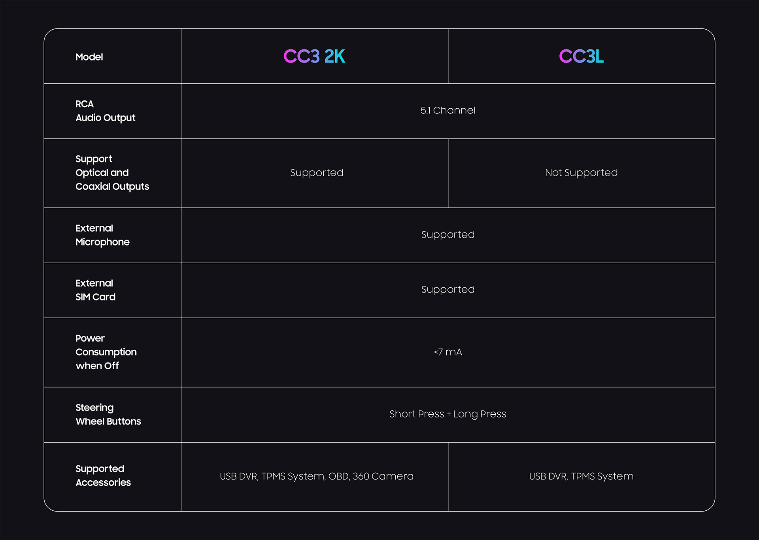Click the CC3 2K model heading
This screenshot has width=759, height=540.
(314, 56)
